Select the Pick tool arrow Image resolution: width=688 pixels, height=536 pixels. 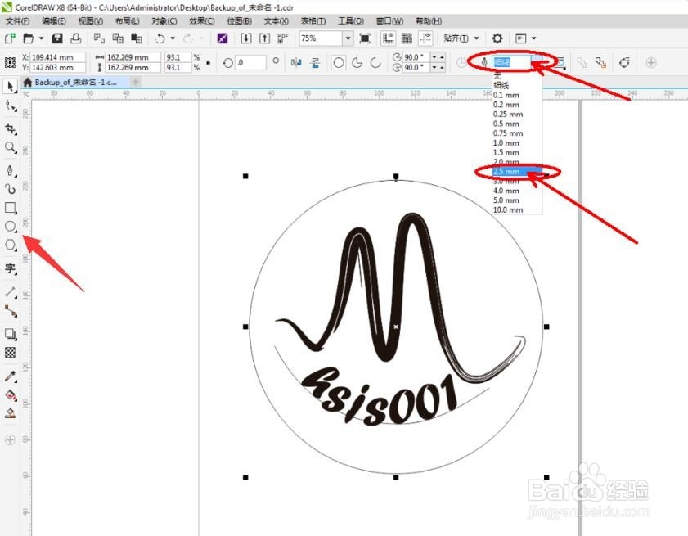coord(11,86)
